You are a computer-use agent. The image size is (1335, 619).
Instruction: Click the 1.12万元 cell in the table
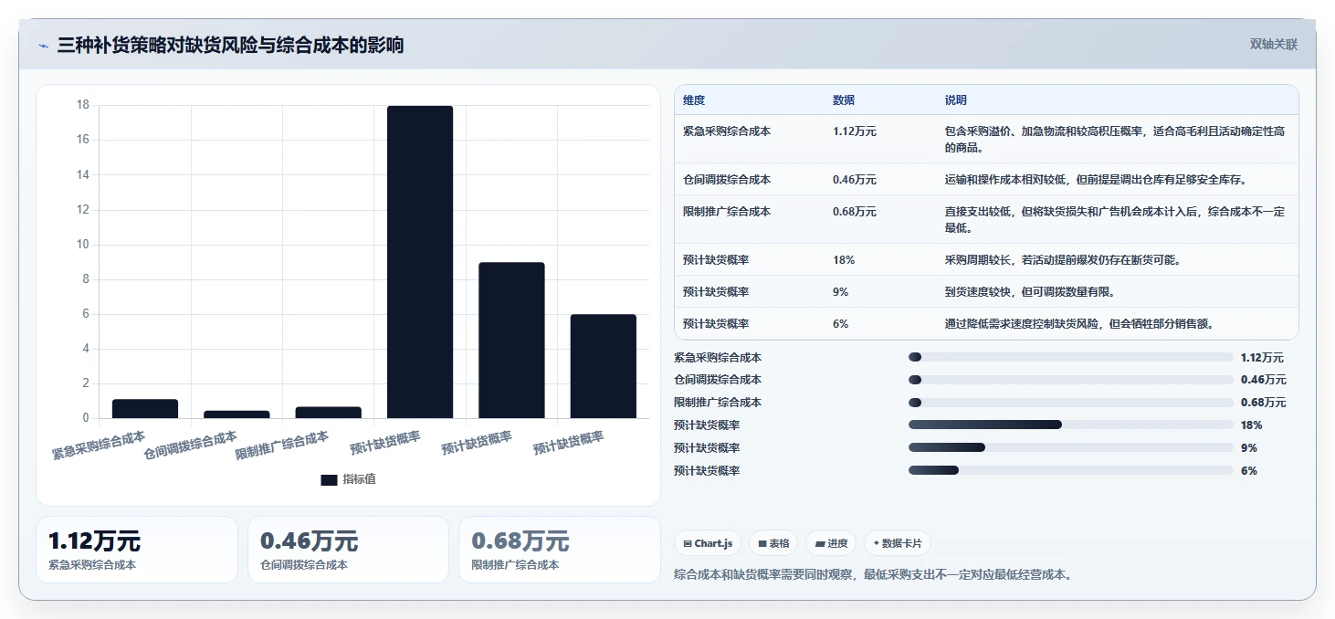coord(855,131)
